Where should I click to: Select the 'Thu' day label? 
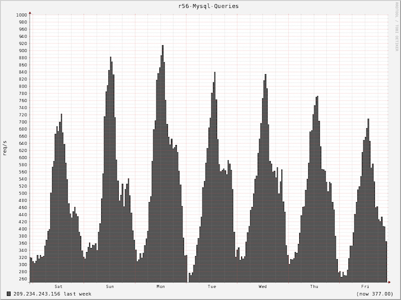[314, 286]
